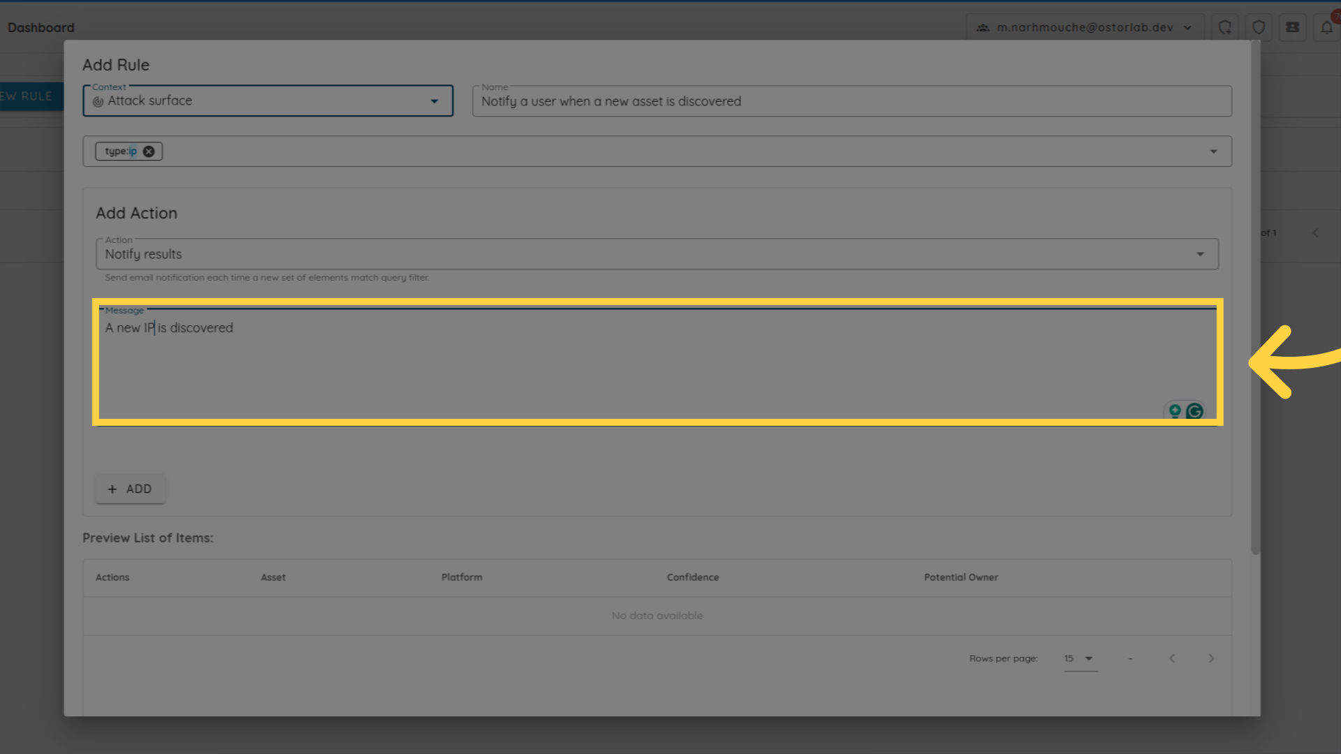Remove the type:ip filter chip
Image resolution: width=1341 pixels, height=754 pixels.
click(149, 151)
